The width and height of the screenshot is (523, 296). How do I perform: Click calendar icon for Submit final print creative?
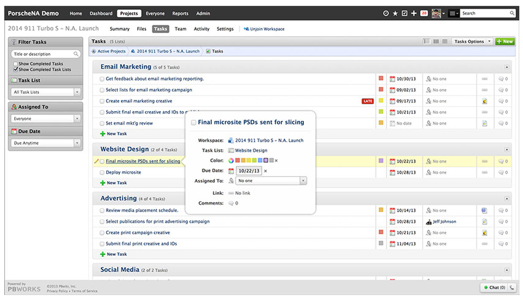[x=392, y=244]
